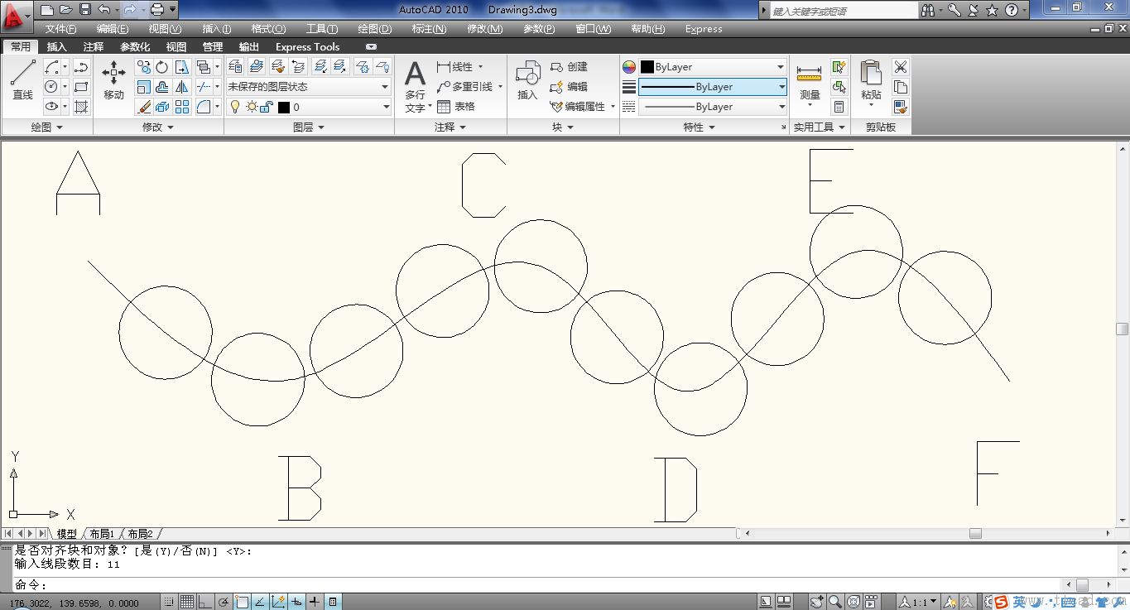1130x610 pixels.
Task: Open the annotation scale 1:1 dropdown
Action: [x=920, y=602]
